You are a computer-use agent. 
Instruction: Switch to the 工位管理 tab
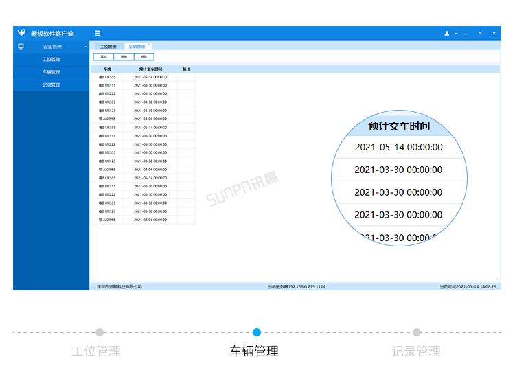(x=108, y=47)
